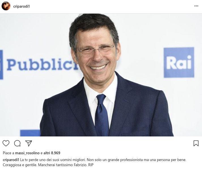Save the post with the bookmark icon
The height and width of the screenshot is (169, 202).
(x=196, y=143)
